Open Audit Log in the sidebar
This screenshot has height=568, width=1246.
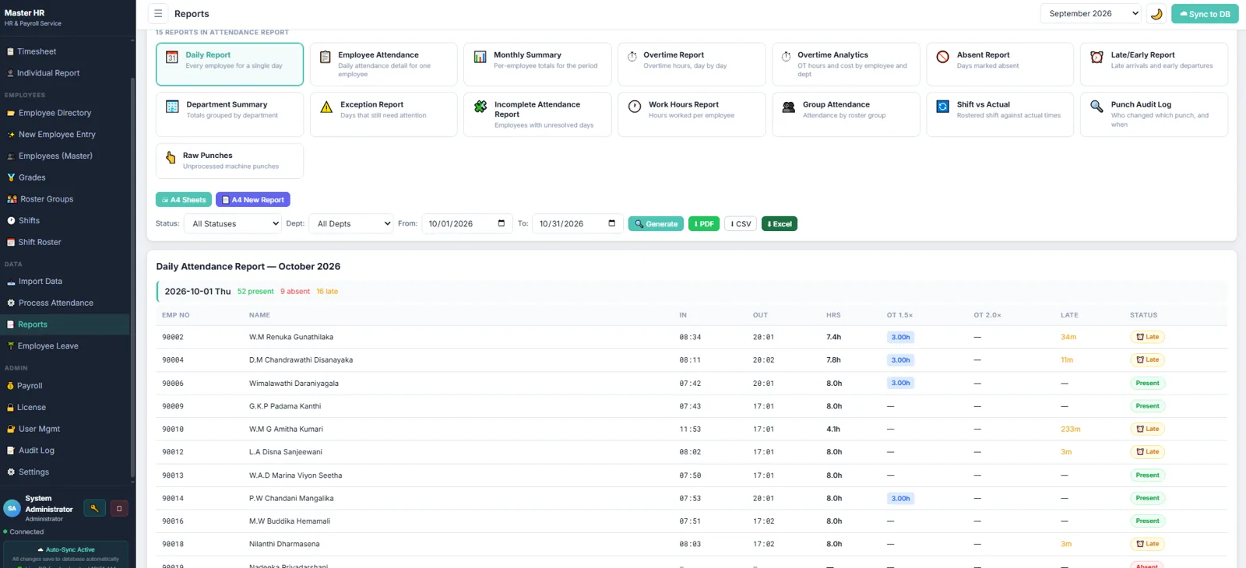(65, 451)
